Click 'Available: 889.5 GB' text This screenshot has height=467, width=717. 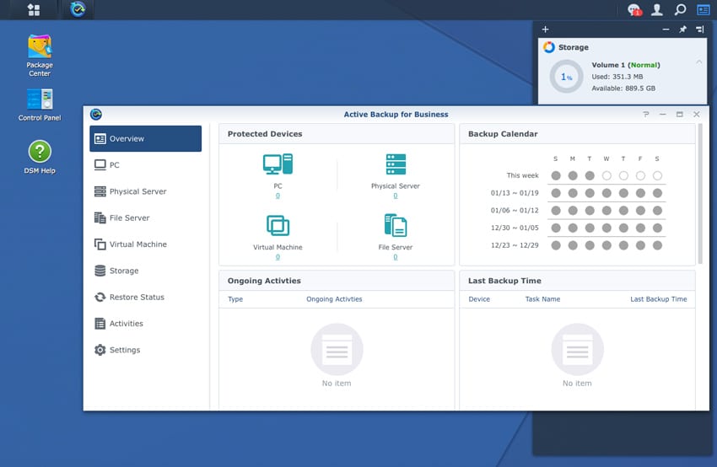coord(623,89)
